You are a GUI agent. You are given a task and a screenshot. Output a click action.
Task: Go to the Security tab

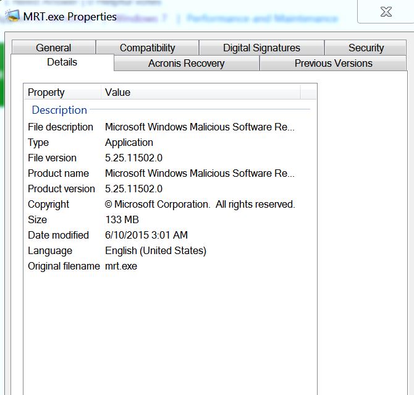pyautogui.click(x=366, y=48)
